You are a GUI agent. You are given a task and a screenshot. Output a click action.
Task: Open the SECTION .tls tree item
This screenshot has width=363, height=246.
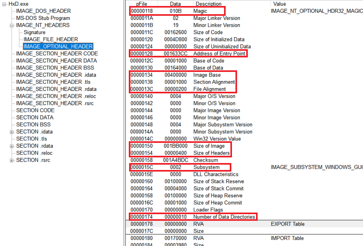pyautogui.click(x=31, y=139)
